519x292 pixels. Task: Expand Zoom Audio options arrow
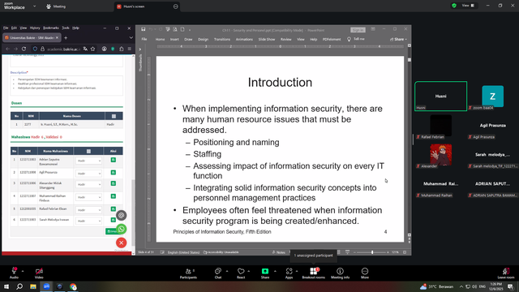[x=23, y=271]
